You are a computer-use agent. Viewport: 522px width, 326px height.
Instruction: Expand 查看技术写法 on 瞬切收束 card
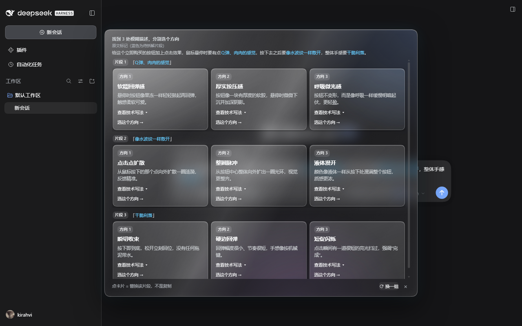pyautogui.click(x=133, y=265)
